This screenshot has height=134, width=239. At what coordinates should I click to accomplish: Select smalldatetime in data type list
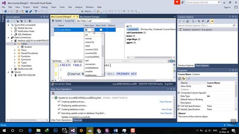click(92, 68)
